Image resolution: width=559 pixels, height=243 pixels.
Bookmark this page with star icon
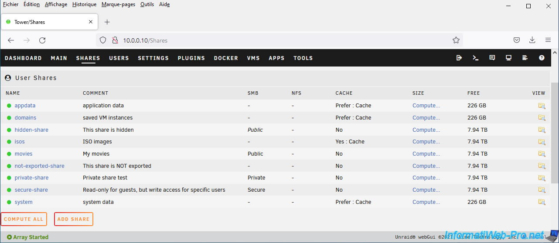click(x=456, y=40)
